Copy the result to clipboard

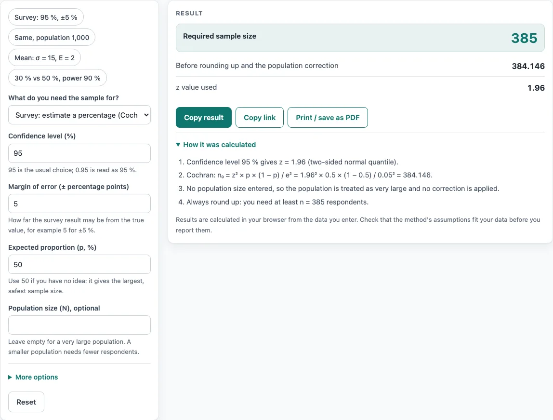(x=204, y=118)
